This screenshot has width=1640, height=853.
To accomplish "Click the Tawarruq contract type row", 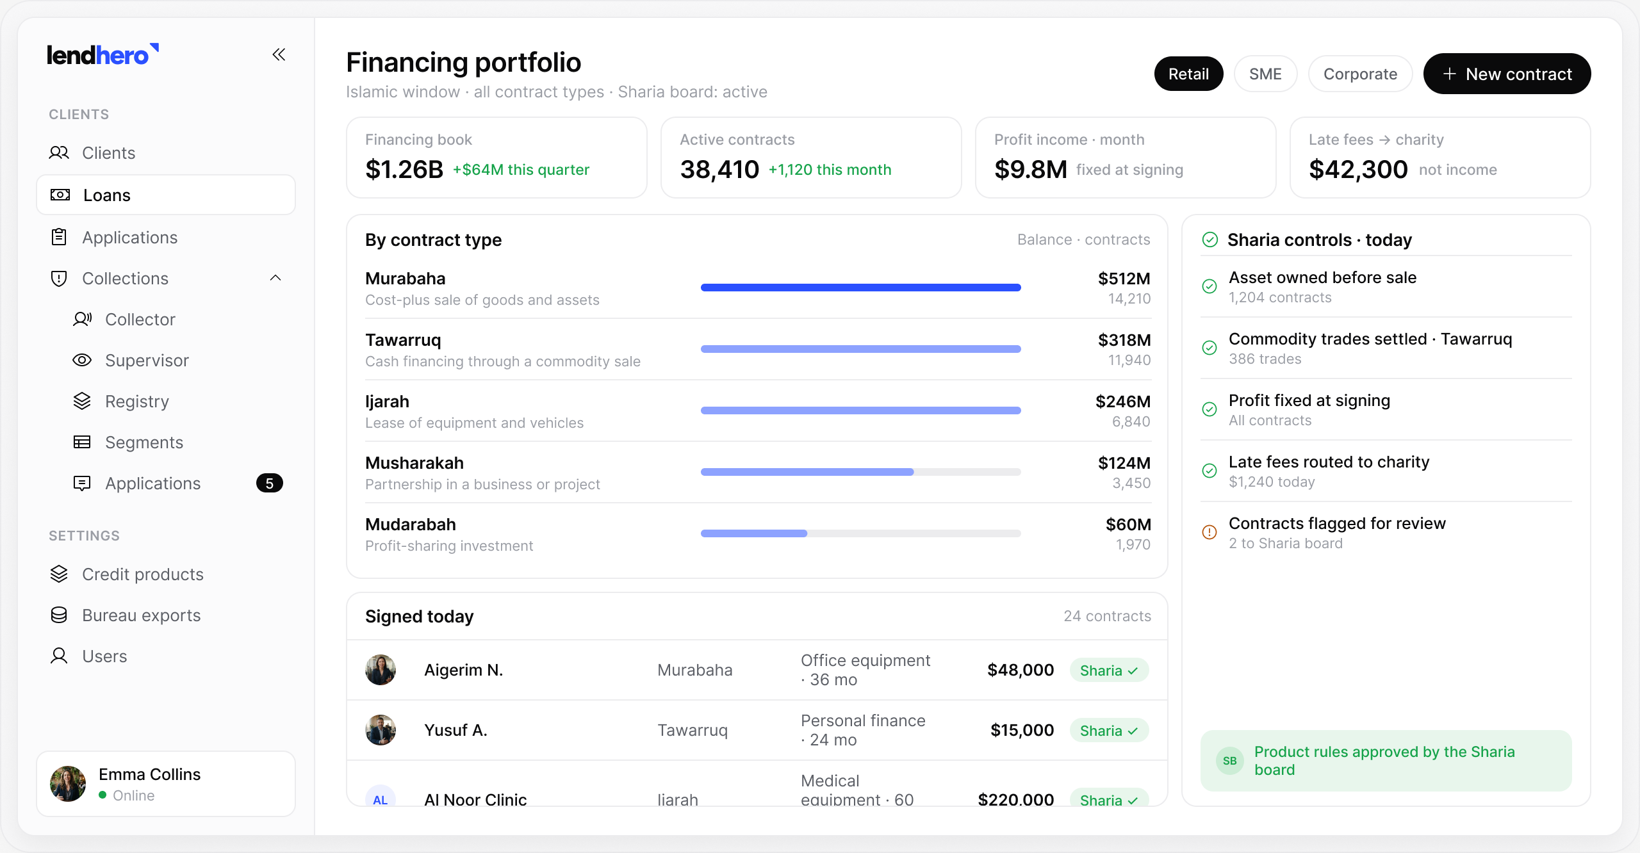I will coord(758,350).
